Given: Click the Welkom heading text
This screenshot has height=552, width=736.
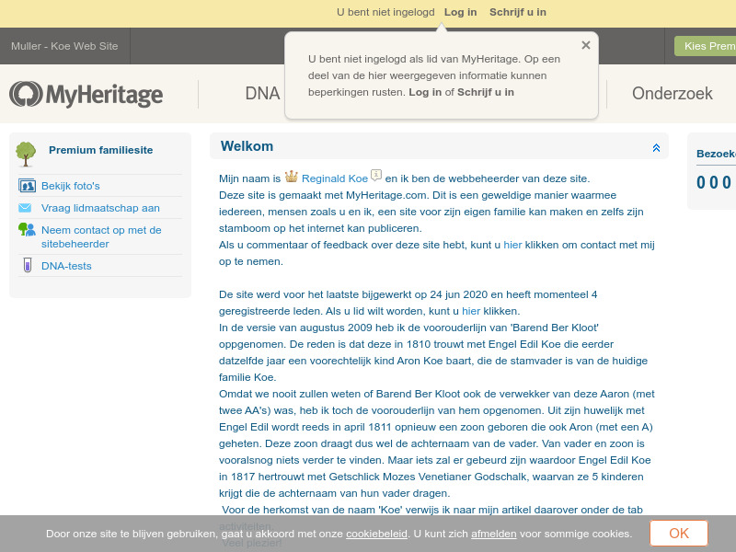Looking at the screenshot, I should coord(247,146).
